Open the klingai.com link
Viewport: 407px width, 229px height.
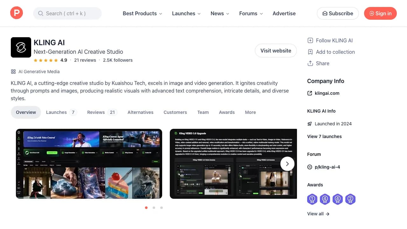click(x=327, y=93)
